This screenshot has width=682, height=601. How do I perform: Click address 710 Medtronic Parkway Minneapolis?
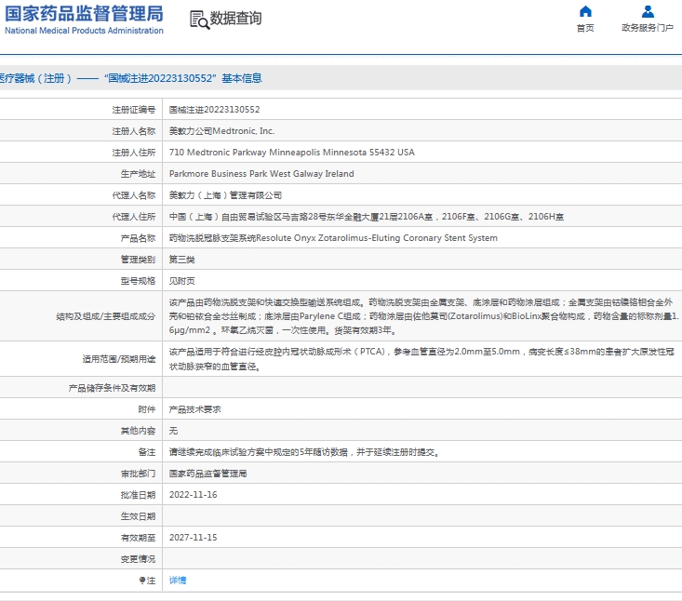pyautogui.click(x=292, y=153)
